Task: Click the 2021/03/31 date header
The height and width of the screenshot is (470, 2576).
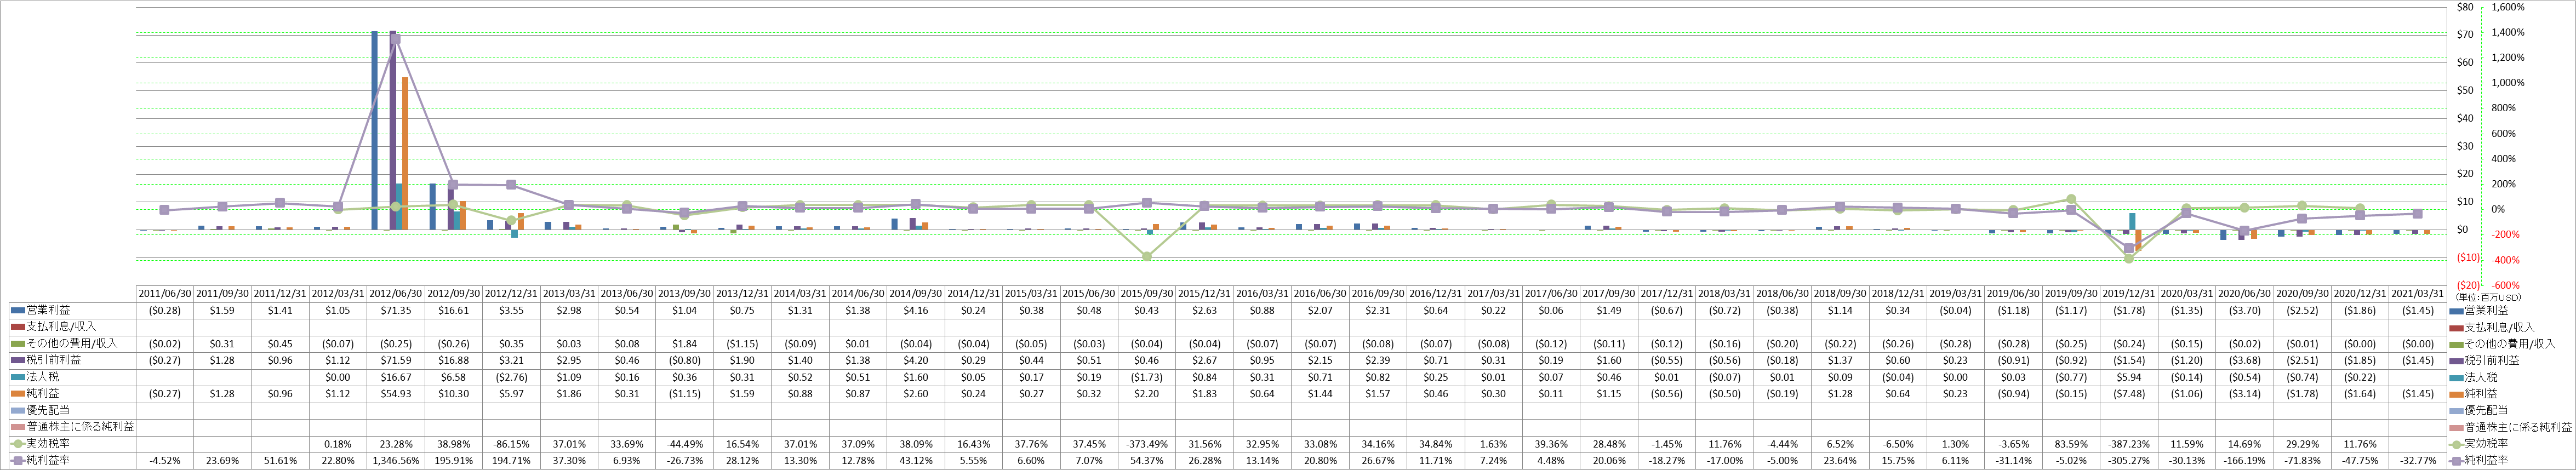Action: (2417, 294)
